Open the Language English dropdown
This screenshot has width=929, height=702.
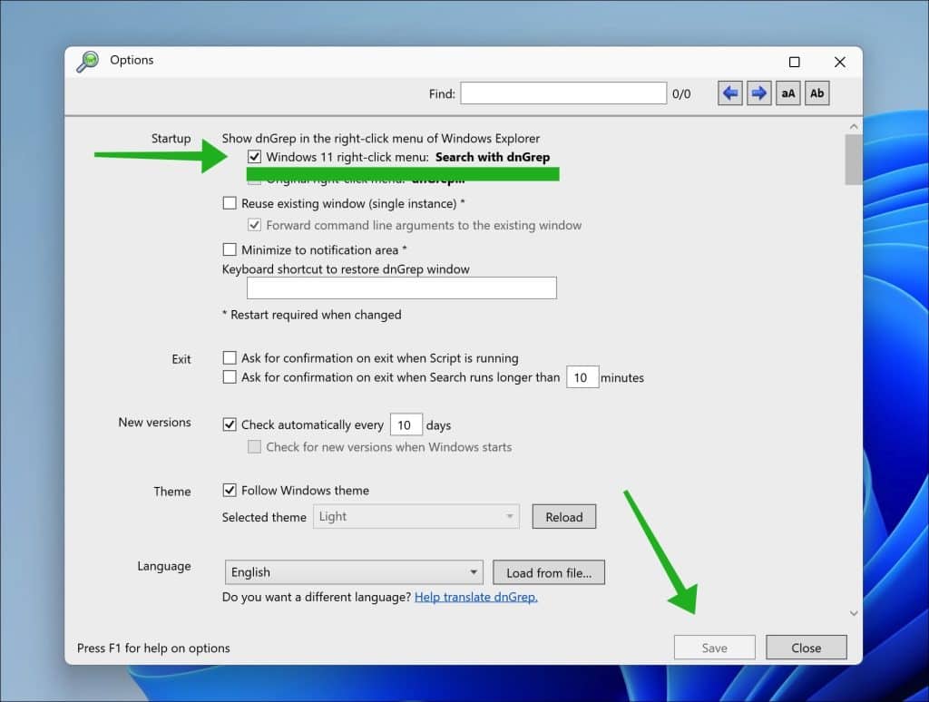coord(354,572)
